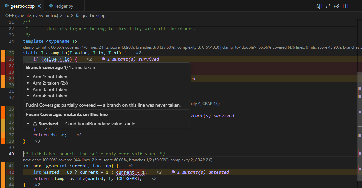This screenshot has height=188, width=362.
Task: Click 'ConditionalBoundary: value <= lo' mutant entry
Action: click(100, 124)
